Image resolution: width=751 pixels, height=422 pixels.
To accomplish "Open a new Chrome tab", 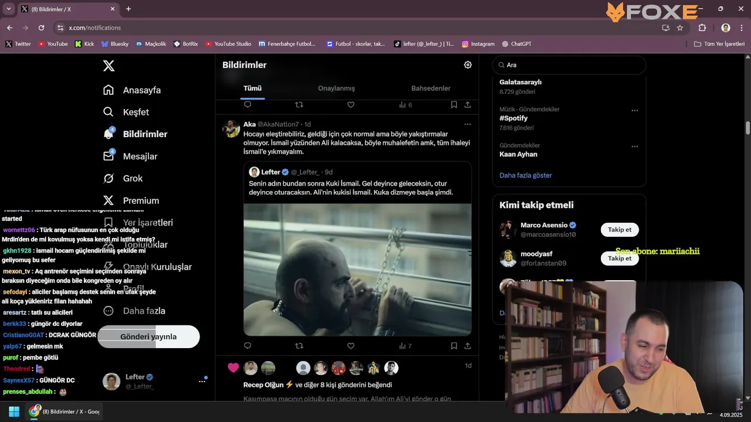I will [x=128, y=9].
